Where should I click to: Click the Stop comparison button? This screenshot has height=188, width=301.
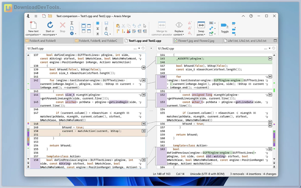coord(62,27)
